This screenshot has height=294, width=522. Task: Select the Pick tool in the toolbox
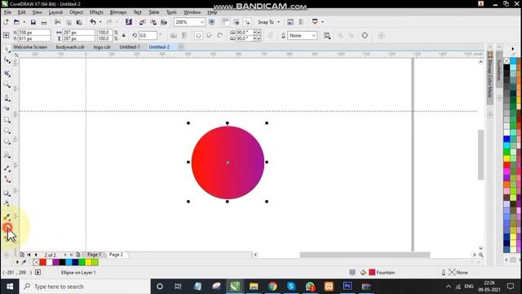7,49
